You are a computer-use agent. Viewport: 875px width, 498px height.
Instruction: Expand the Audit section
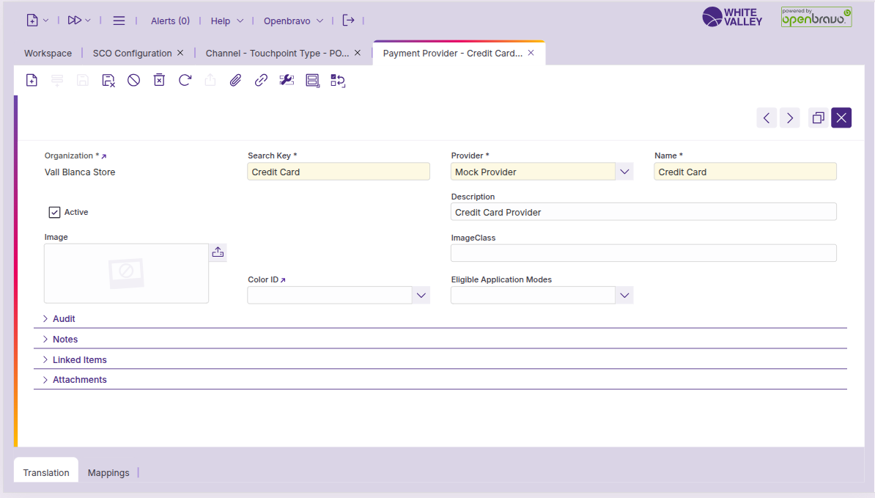click(x=64, y=319)
